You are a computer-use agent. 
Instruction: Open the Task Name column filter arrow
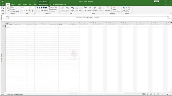click(26, 24)
